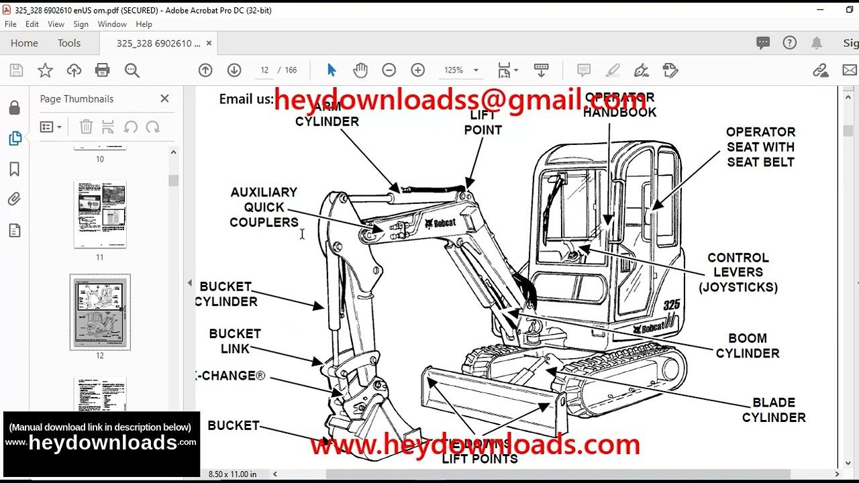Open the Bookmarks panel icon
Viewport: 859px width, 483px height.
pyautogui.click(x=14, y=169)
